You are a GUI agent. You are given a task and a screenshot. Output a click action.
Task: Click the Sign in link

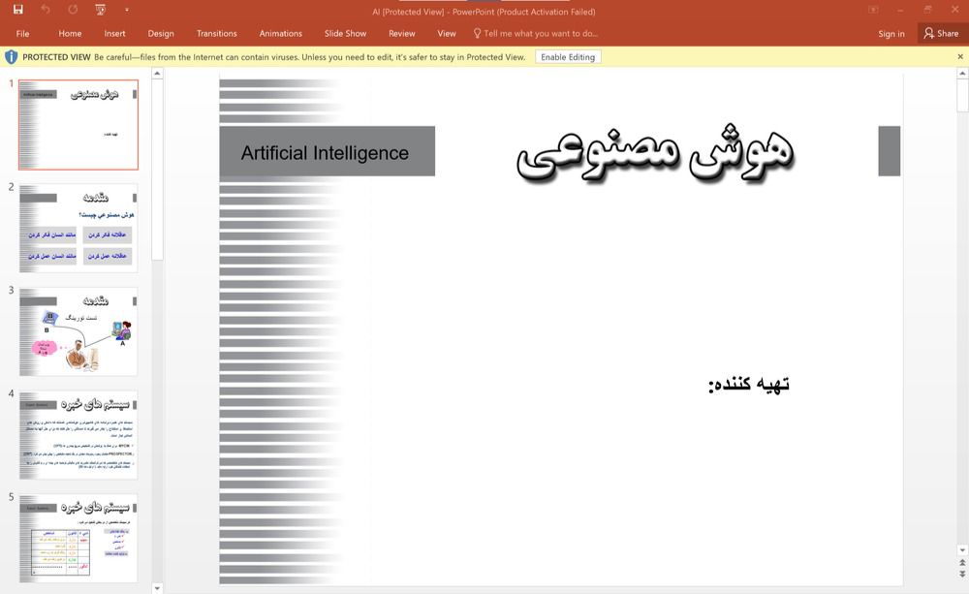coord(891,33)
